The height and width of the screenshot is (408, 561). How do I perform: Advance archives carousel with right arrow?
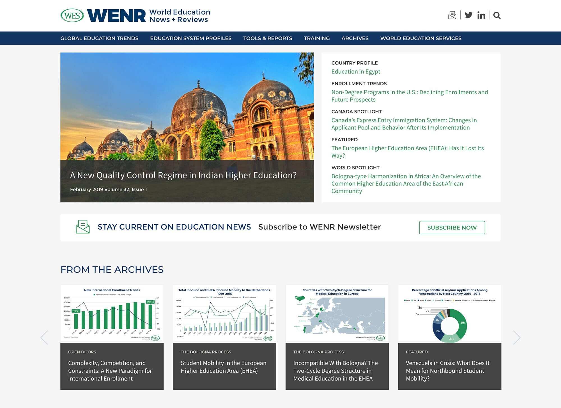517,337
